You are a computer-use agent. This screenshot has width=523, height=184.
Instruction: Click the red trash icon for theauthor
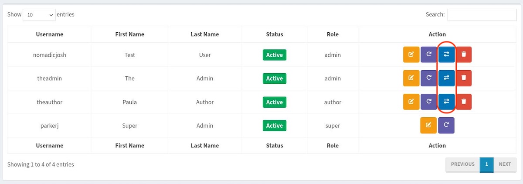click(x=464, y=102)
